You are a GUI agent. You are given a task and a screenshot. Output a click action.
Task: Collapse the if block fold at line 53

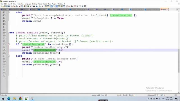click(x=9, y=44)
